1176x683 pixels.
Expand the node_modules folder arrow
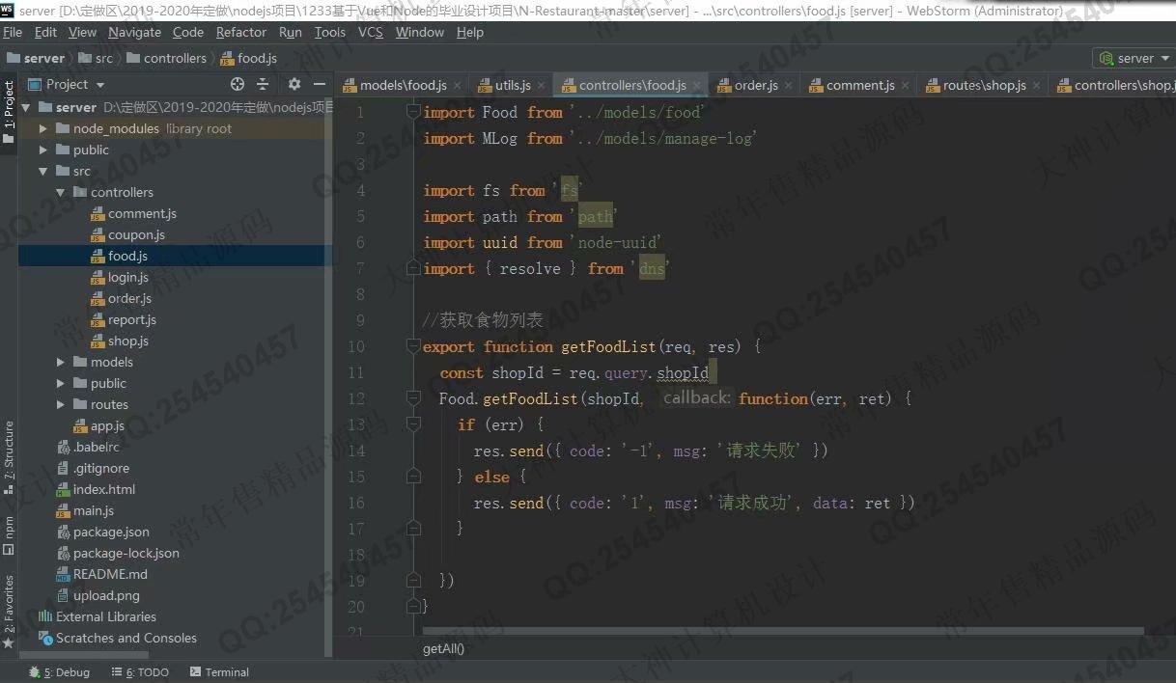(43, 128)
